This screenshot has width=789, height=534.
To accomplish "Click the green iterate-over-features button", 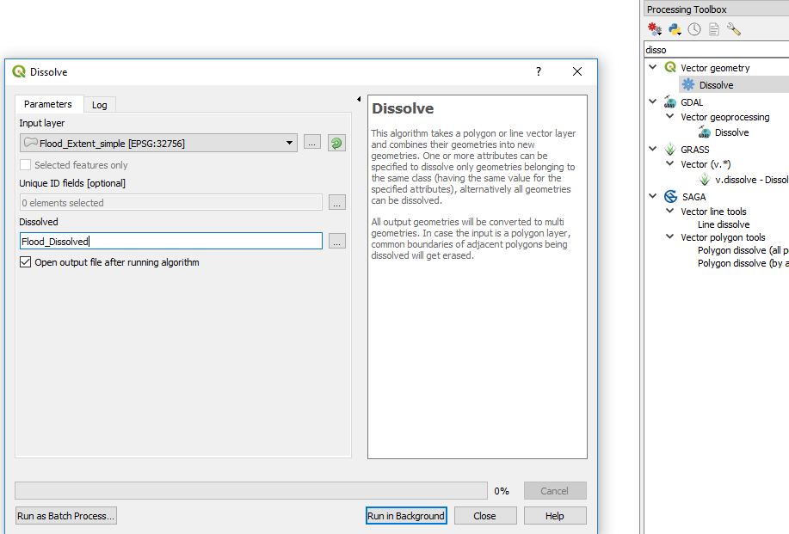I will [x=336, y=143].
